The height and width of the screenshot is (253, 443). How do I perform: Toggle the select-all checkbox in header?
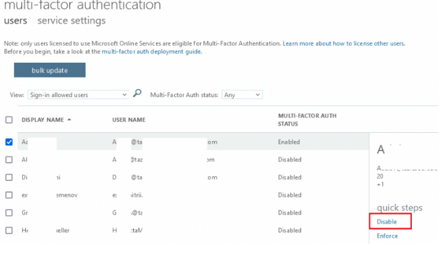click(x=9, y=119)
